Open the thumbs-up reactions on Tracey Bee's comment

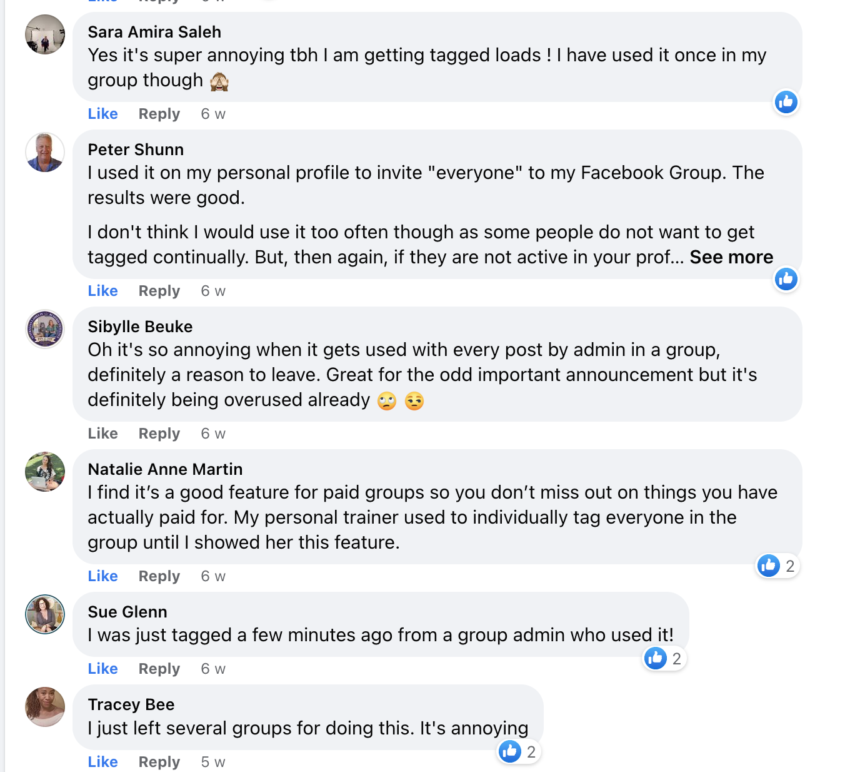pos(518,751)
